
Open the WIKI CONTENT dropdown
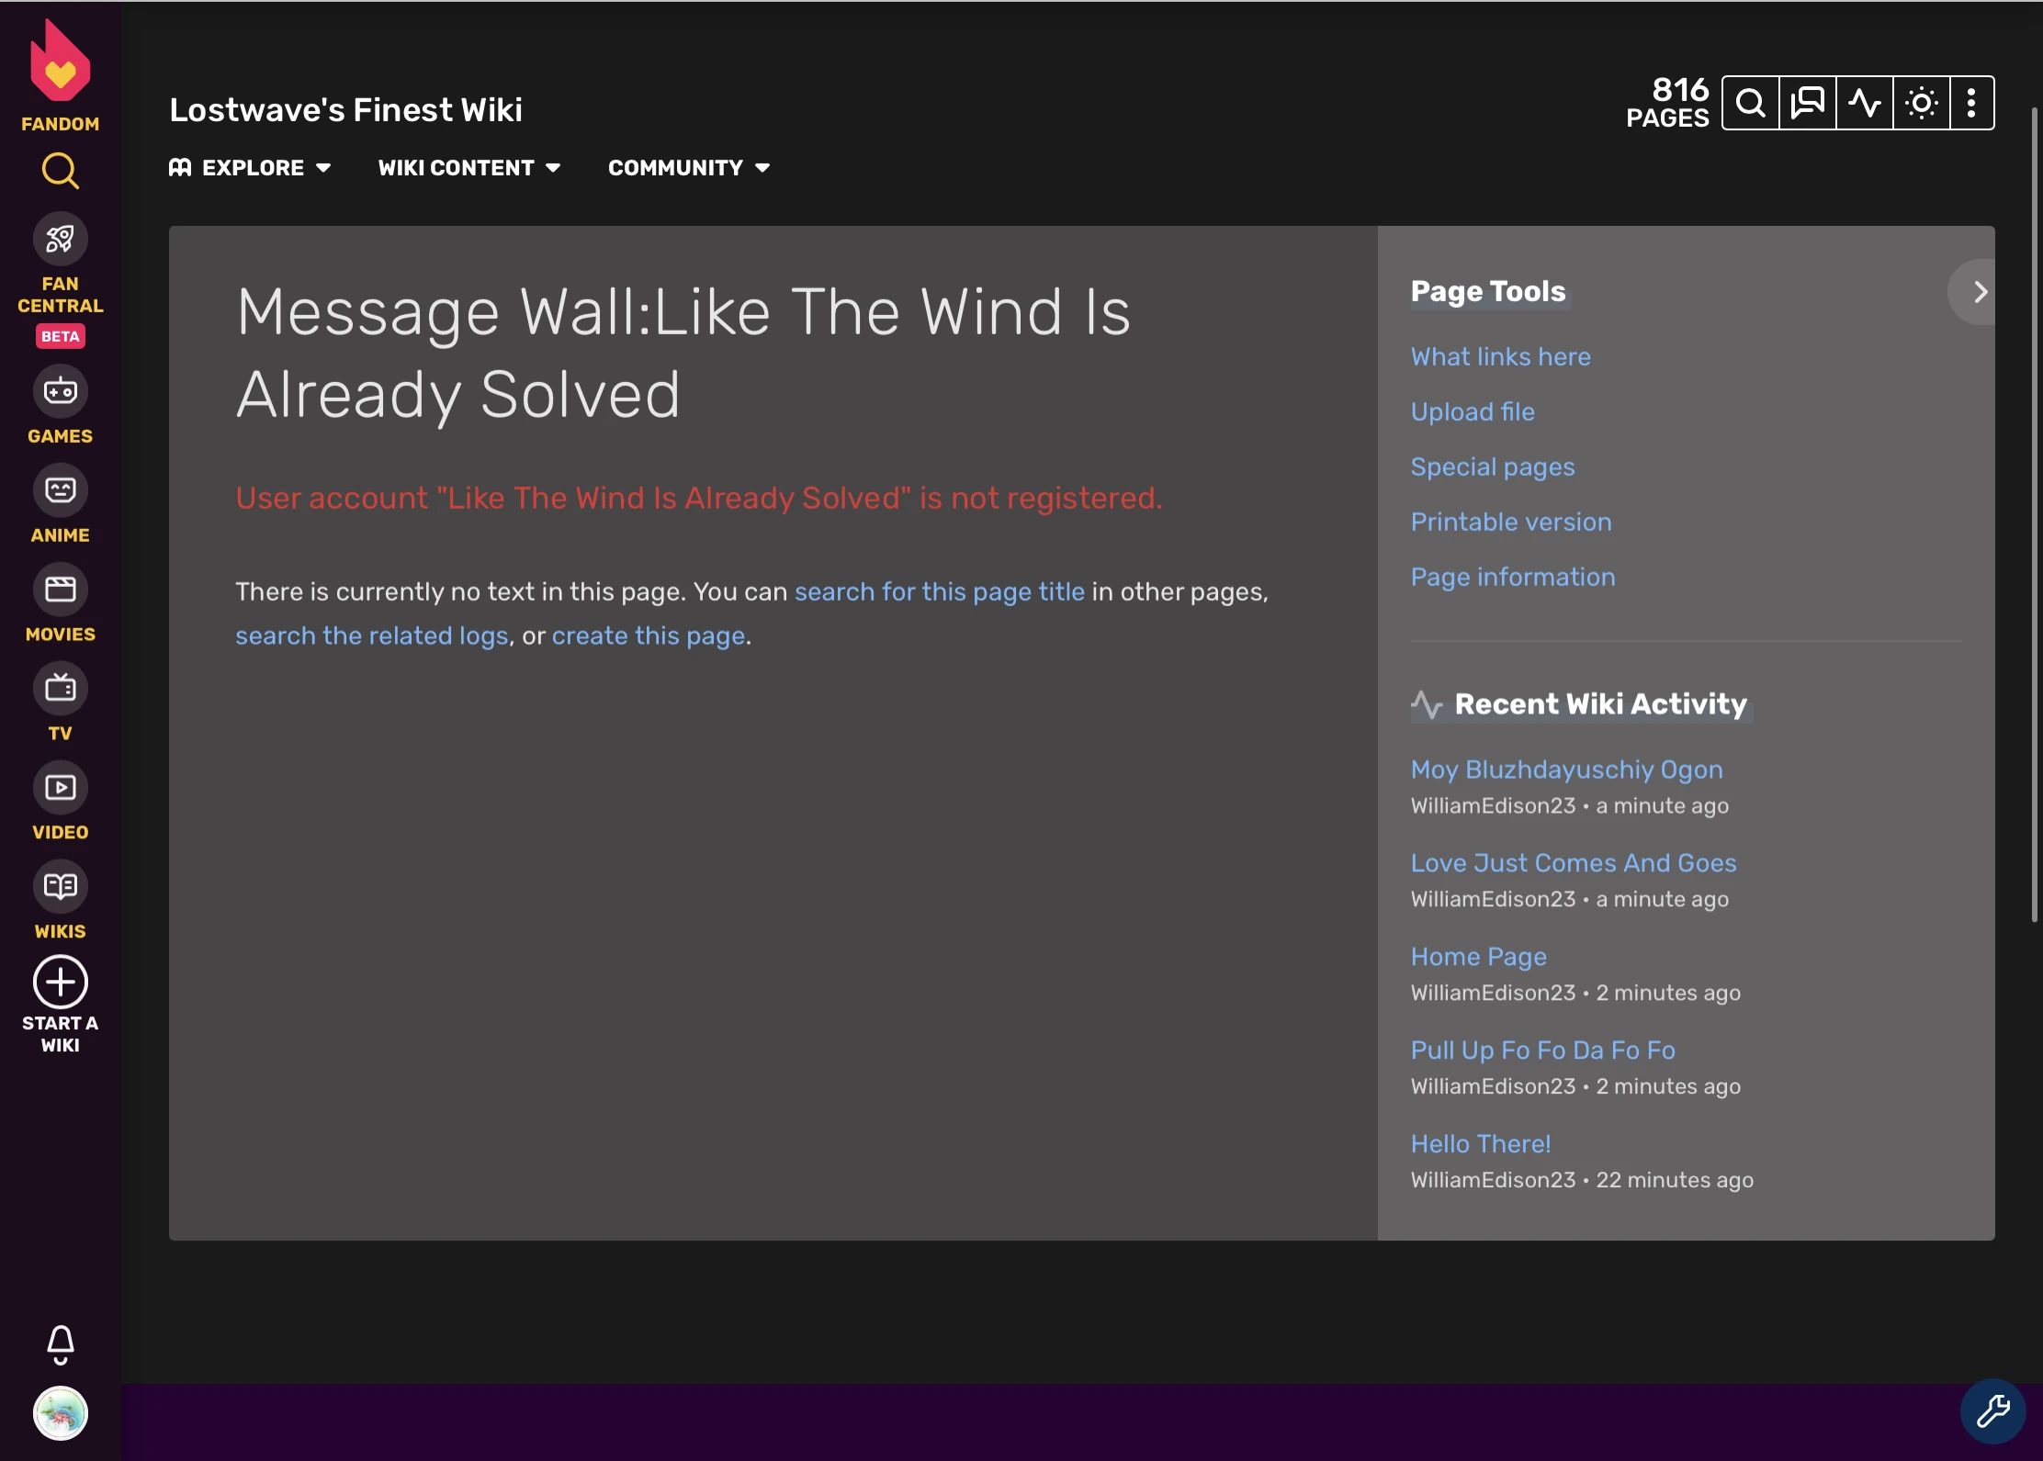(468, 167)
